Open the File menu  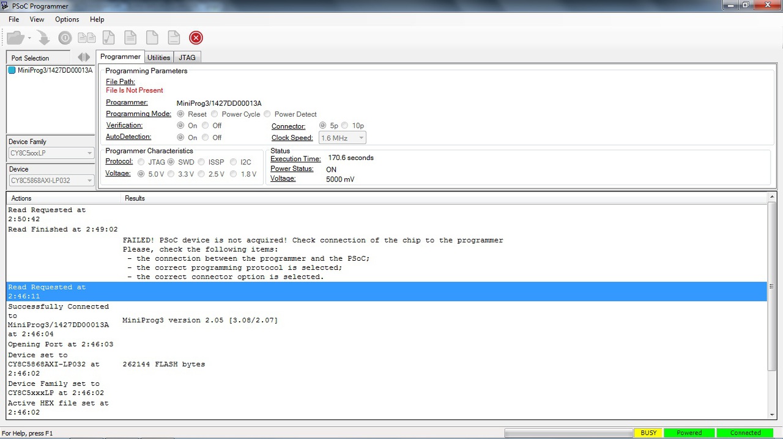click(13, 20)
